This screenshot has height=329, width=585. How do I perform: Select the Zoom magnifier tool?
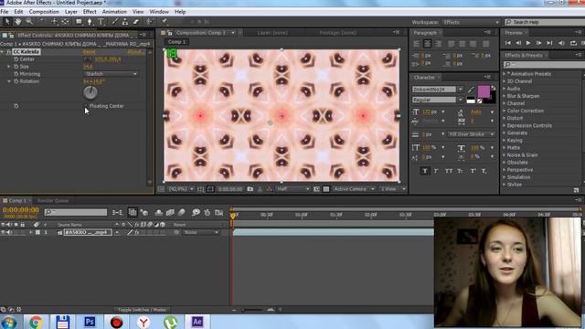point(28,22)
